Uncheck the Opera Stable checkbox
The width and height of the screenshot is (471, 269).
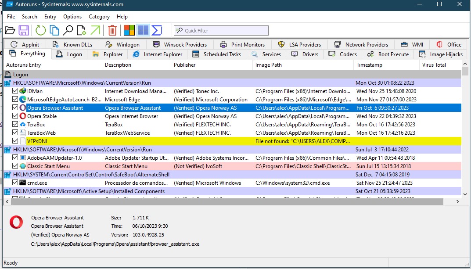pos(15,115)
